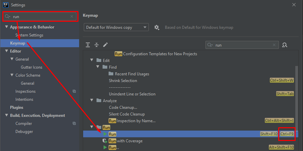Collapse the Appearance & Behavior section

click(x=7, y=27)
